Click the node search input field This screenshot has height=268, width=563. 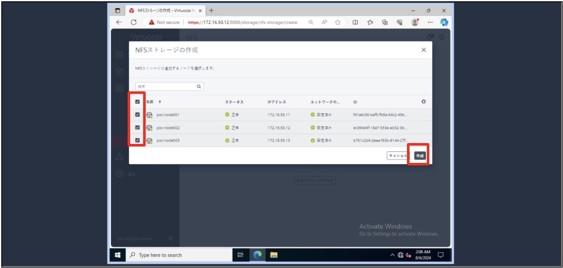tap(169, 86)
